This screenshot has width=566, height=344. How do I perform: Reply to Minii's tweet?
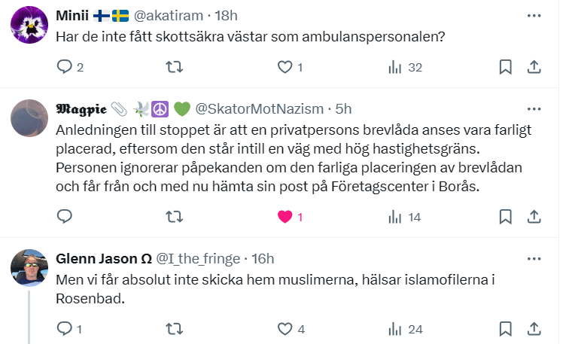tap(64, 67)
